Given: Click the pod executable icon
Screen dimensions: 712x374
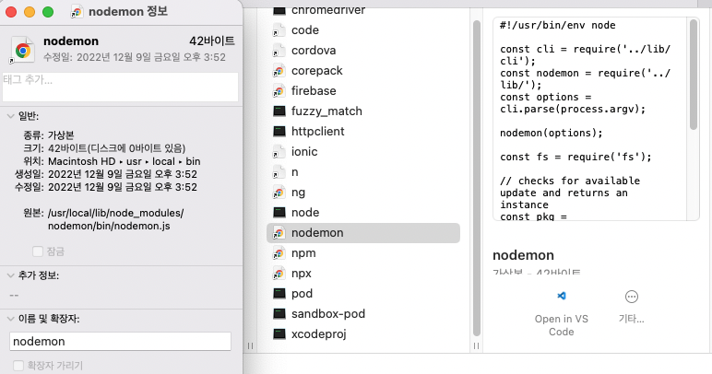Looking at the screenshot, I should [279, 293].
